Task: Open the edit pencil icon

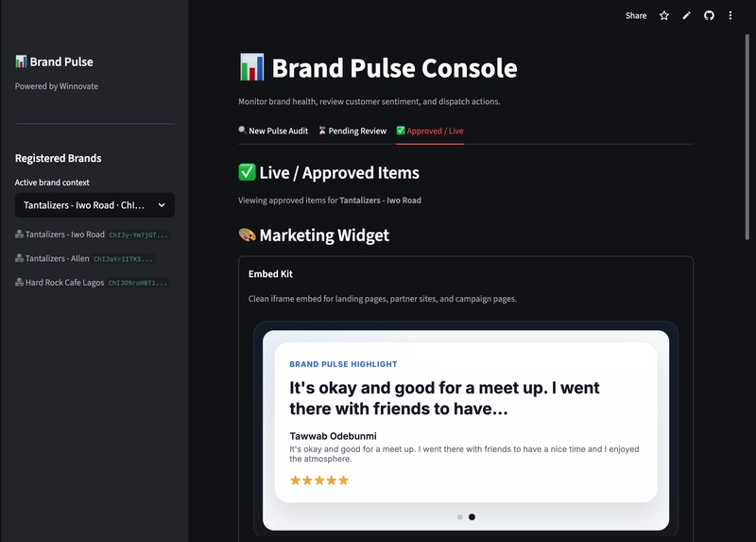Action: point(687,15)
